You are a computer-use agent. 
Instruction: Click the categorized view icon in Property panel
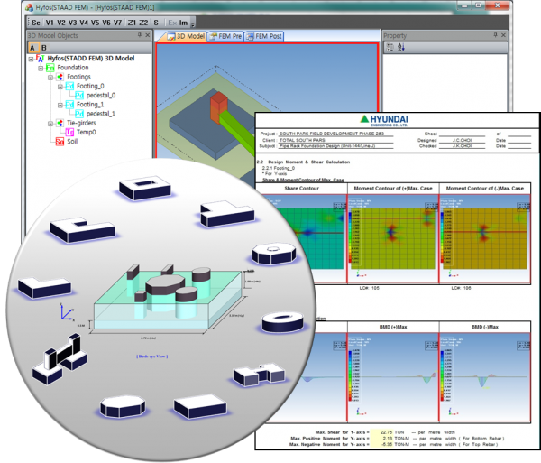click(x=390, y=47)
